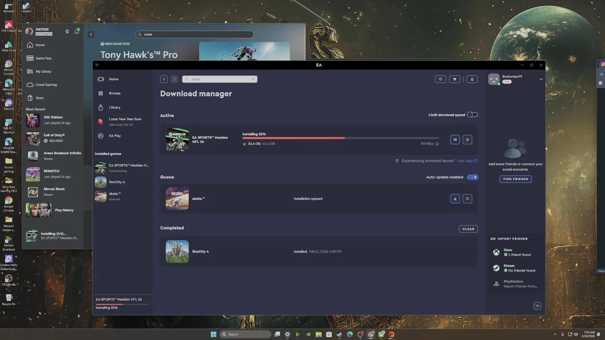Open OBS Studio desktop shortcut

click(x=9, y=280)
